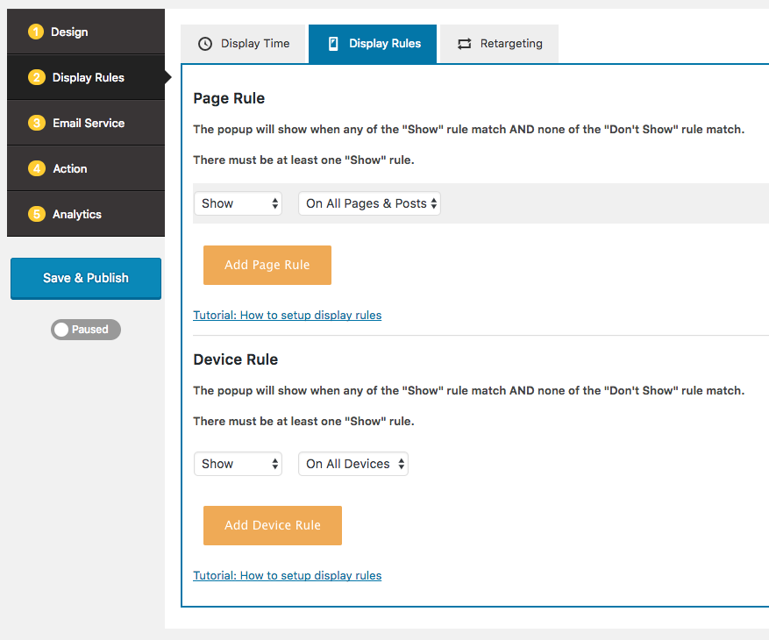Open the On All Devices dropdown
This screenshot has height=640, width=769.
coord(353,464)
